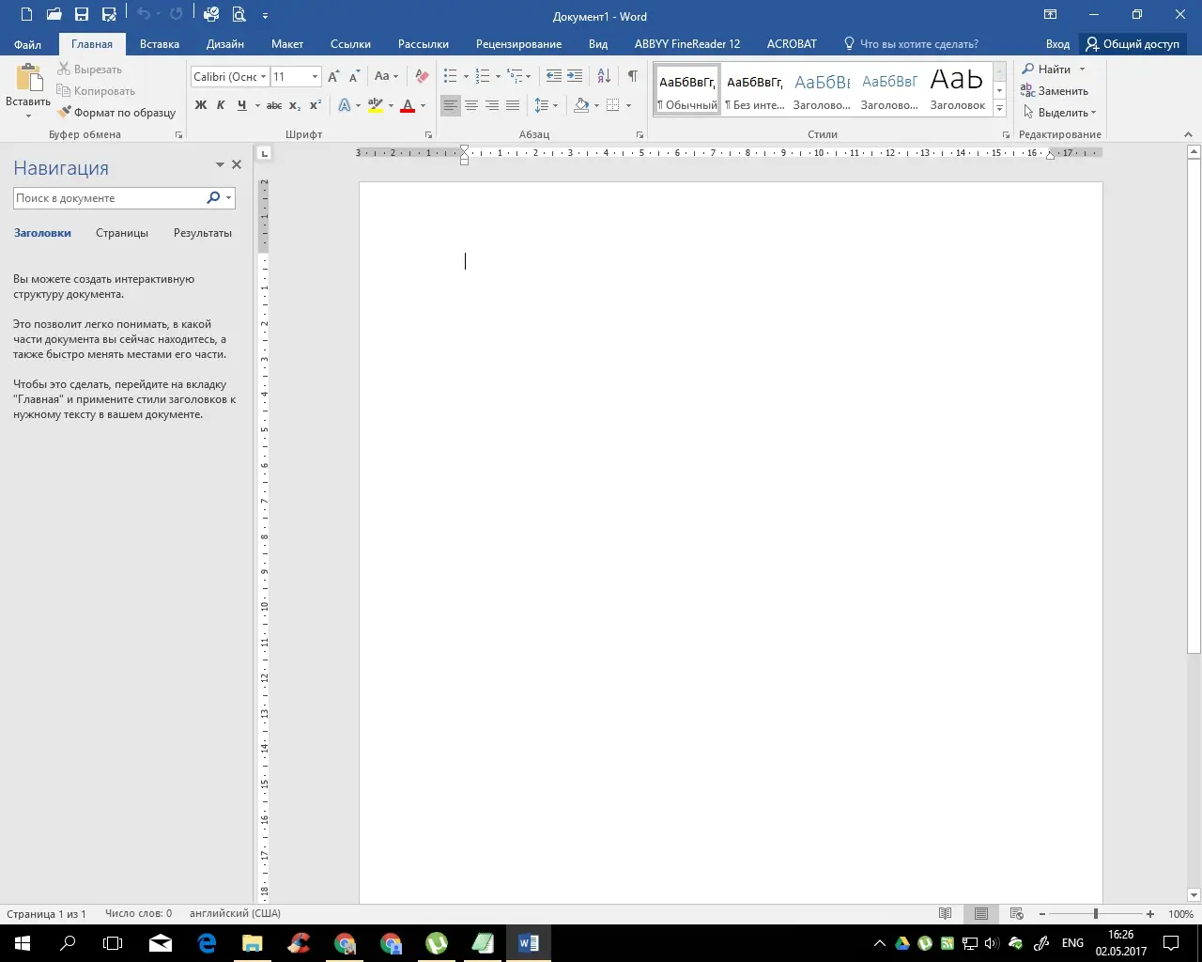
Task: Open the Файл (File) menu
Action: coord(28,44)
